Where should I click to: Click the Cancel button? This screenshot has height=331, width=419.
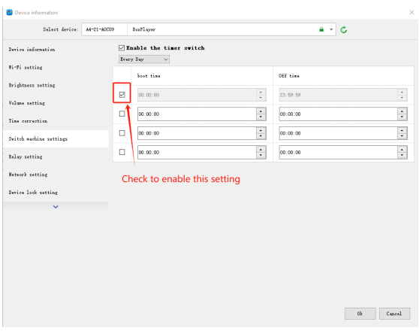click(394, 314)
